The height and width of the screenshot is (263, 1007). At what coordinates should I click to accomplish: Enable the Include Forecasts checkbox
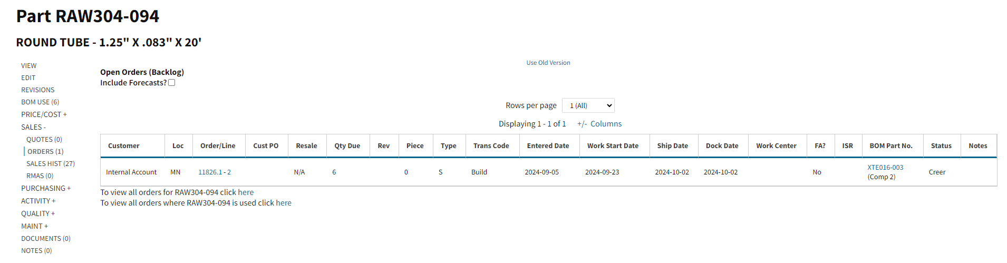[x=171, y=83]
